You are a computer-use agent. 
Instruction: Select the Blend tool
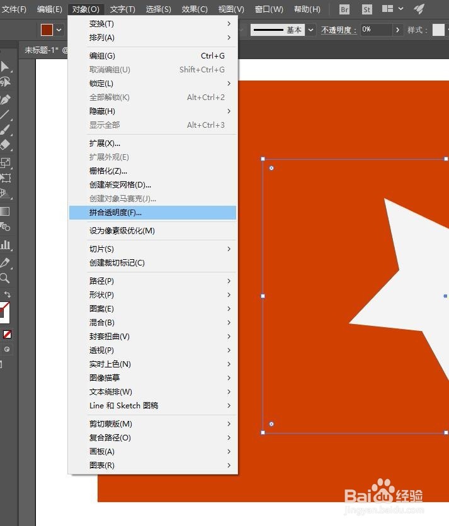tap(4, 227)
